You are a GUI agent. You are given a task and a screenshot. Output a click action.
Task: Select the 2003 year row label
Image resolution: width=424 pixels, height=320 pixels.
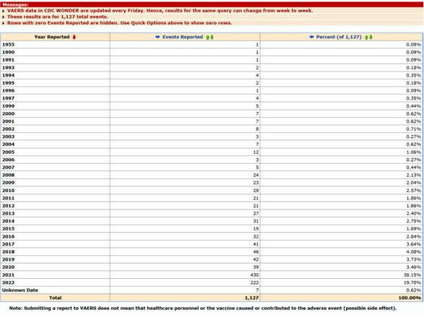(x=9, y=137)
